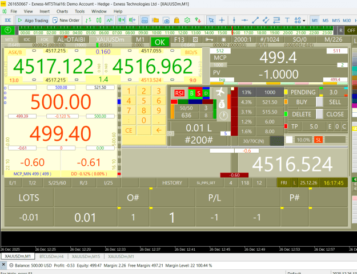This screenshot has height=274, width=357.
Task: Switch chart to candlesticks icon
Action: point(99,20)
